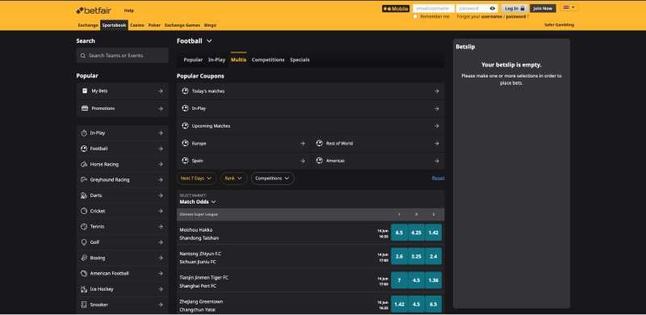The height and width of the screenshot is (315, 646).
Task: Go to the Poker section
Action: tap(154, 25)
